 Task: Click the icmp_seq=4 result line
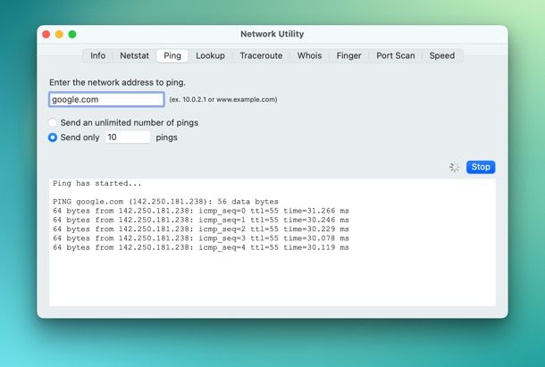coord(200,247)
